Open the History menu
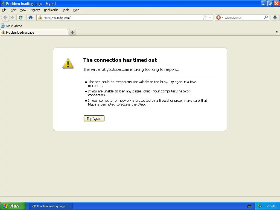Viewport: 280px width, 210px height. (x=35, y=10)
